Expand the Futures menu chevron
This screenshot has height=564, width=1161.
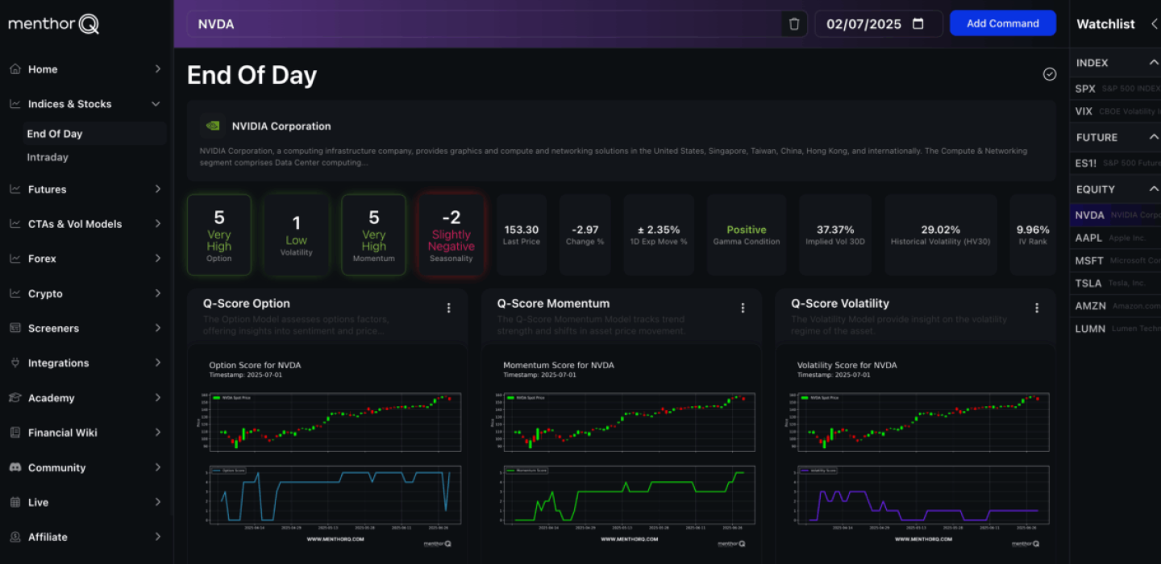click(157, 189)
